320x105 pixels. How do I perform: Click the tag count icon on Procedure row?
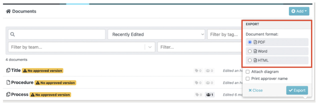point(197,83)
